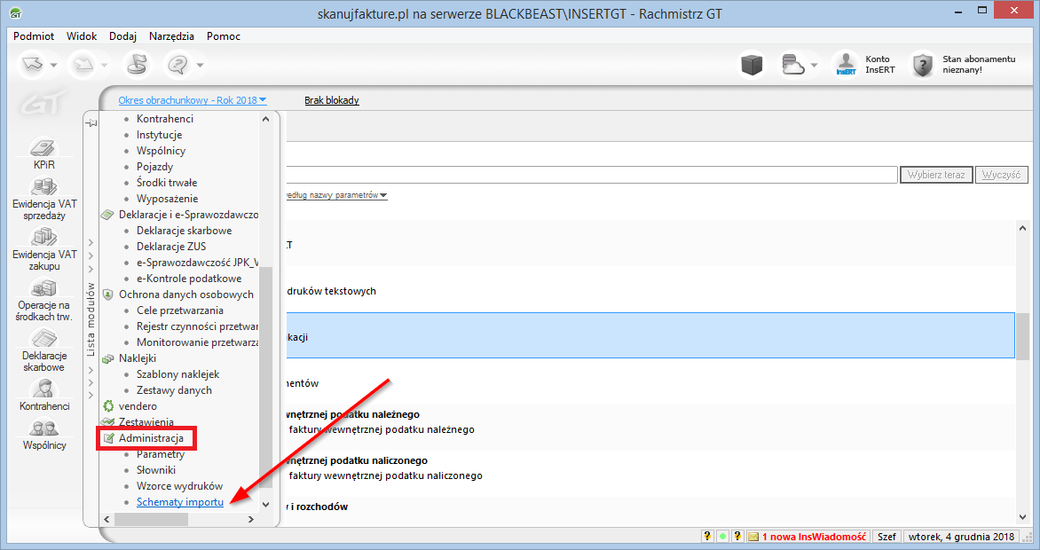Screen dimensions: 1040x550
Task: Open the Widok menu
Action: point(81,35)
